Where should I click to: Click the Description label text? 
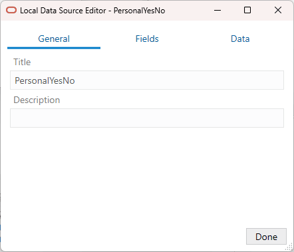pyautogui.click(x=37, y=100)
